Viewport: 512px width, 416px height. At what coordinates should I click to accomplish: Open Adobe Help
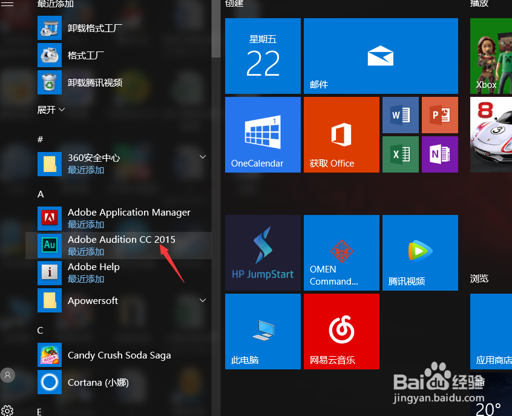pyautogui.click(x=118, y=272)
